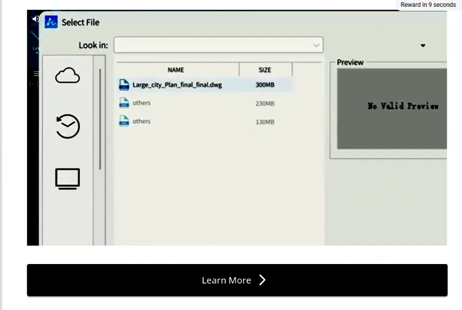Select Large_city_Plan_final_final.dwg file name
Viewport: 462px width, 310px height.
pyautogui.click(x=177, y=85)
